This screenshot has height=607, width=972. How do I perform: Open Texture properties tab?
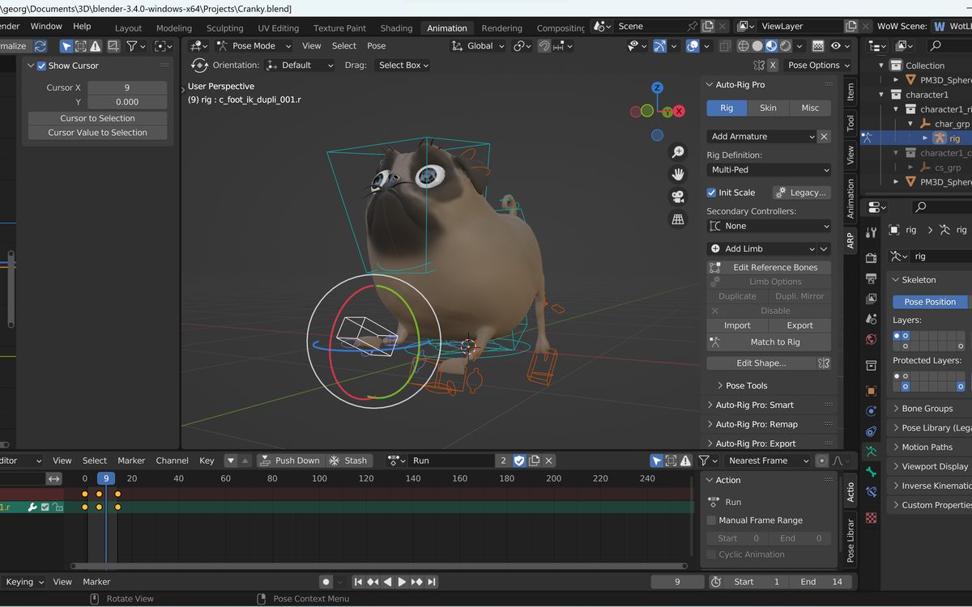(x=871, y=516)
